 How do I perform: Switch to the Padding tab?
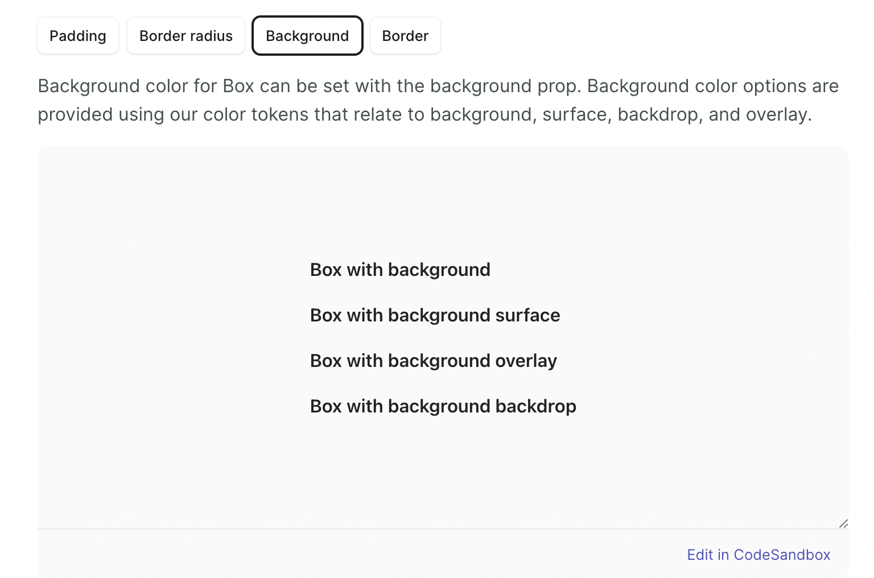click(x=78, y=36)
